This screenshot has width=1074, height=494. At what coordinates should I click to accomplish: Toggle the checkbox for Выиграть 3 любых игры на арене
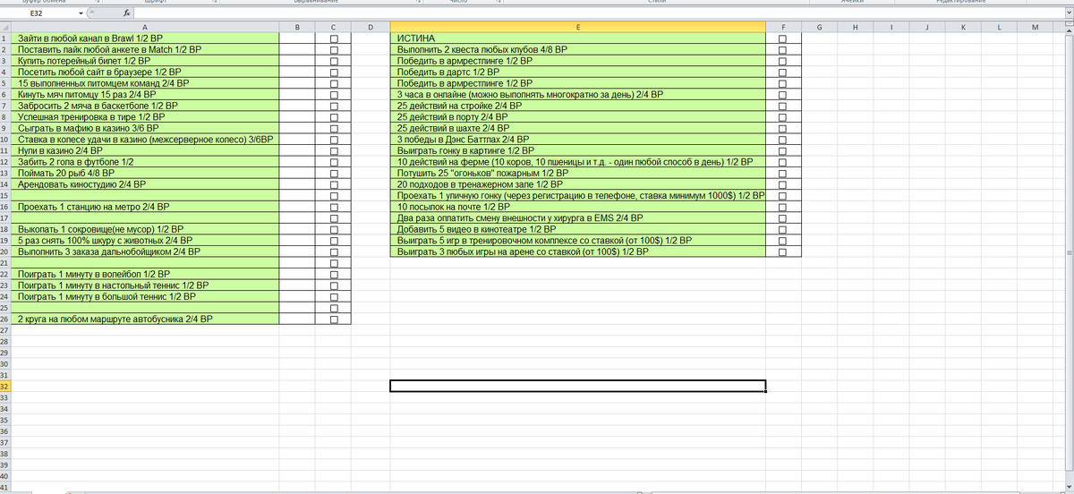[x=783, y=251]
